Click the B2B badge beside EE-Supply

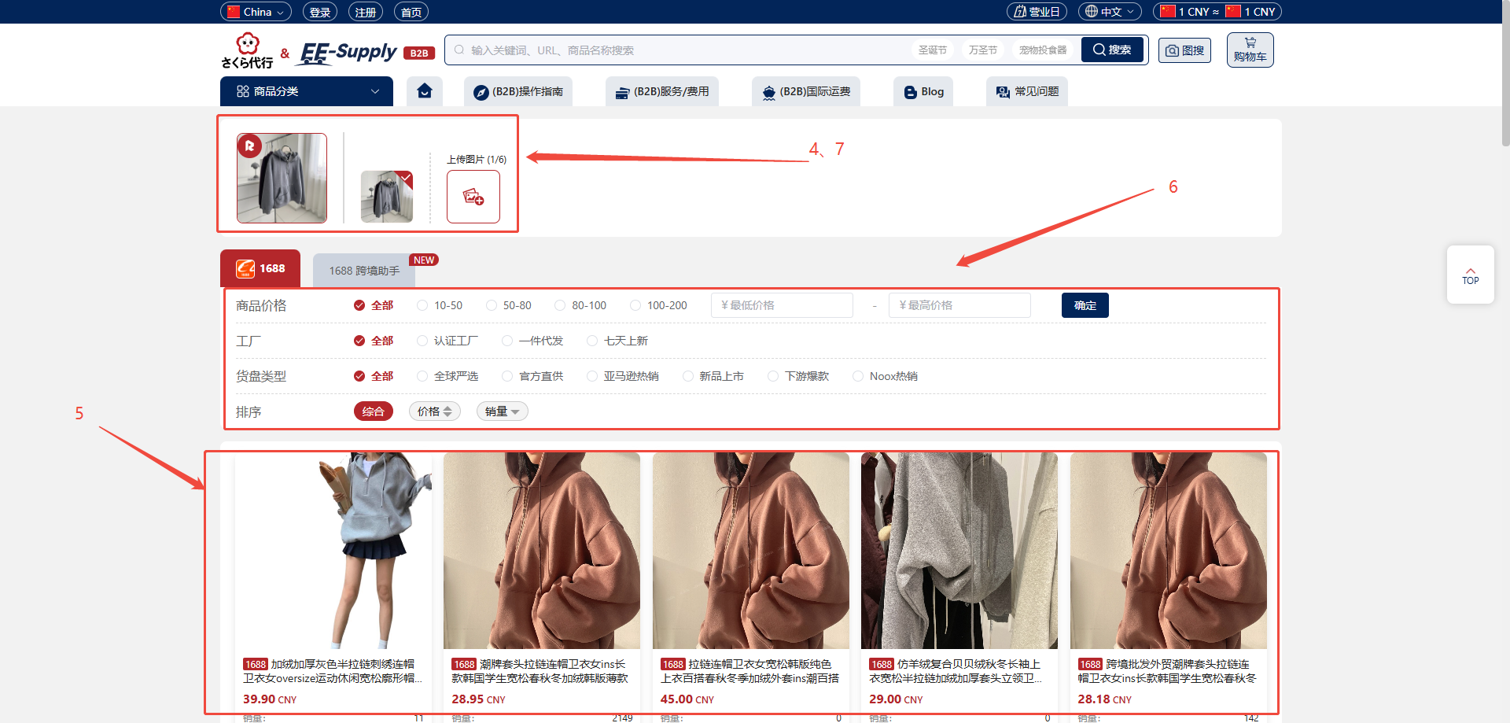(419, 53)
